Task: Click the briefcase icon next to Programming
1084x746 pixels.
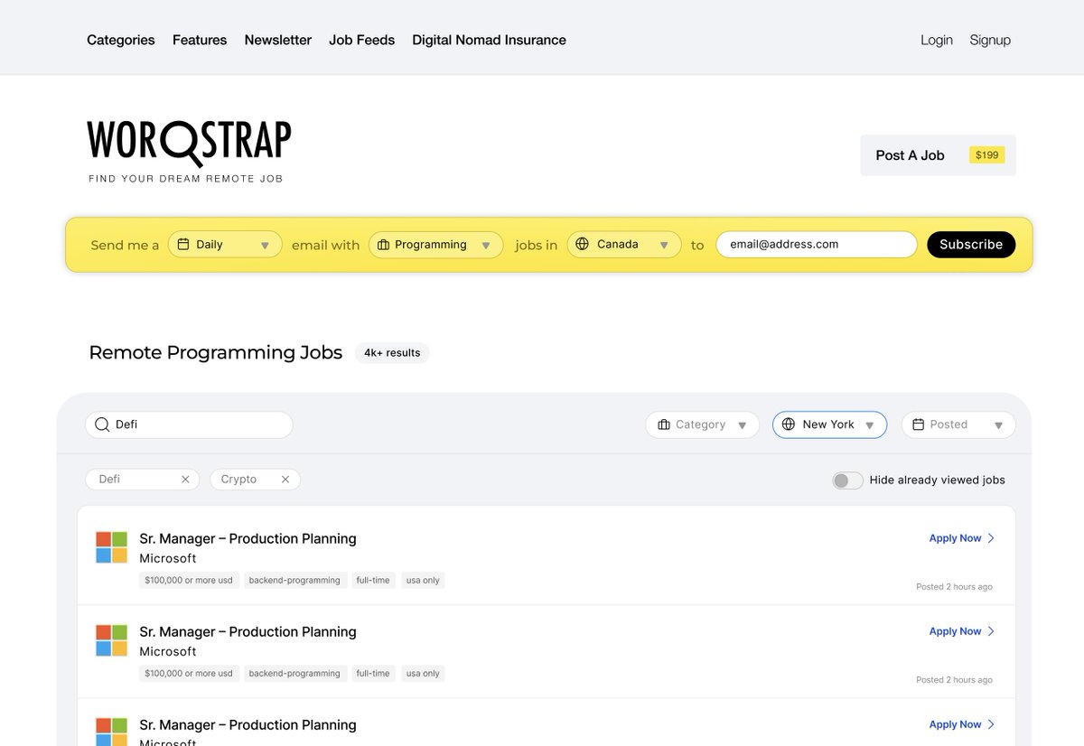Action: 383,245
